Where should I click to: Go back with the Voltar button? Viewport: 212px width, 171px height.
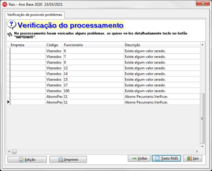[139, 158]
